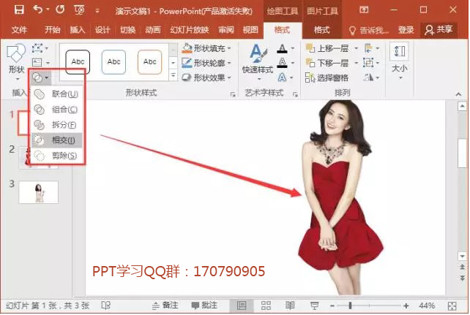Start slideshow from status bar icon
Image resolution: width=470 pixels, height=315 pixels.
point(315,305)
